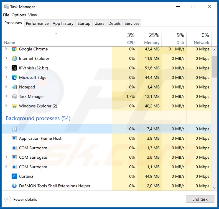Expand the IPVanish (32 bit) process group

coord(6,68)
